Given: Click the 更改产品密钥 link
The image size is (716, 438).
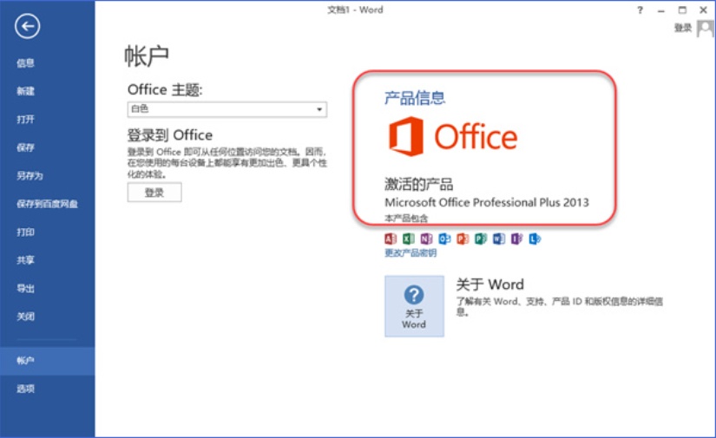Looking at the screenshot, I should pyautogui.click(x=411, y=252).
